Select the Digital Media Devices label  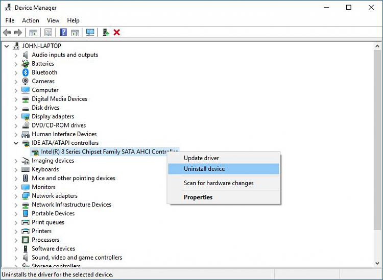[x=59, y=99]
